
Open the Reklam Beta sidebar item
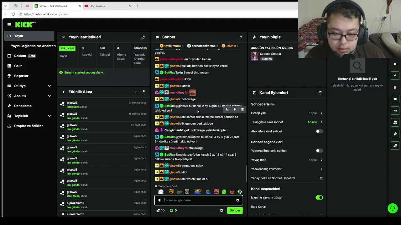[x=29, y=56]
